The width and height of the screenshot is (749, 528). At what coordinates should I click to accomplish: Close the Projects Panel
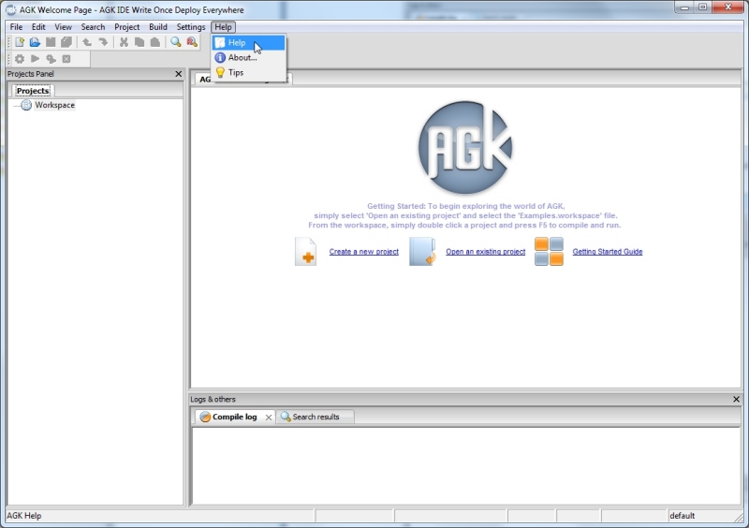[x=178, y=74]
